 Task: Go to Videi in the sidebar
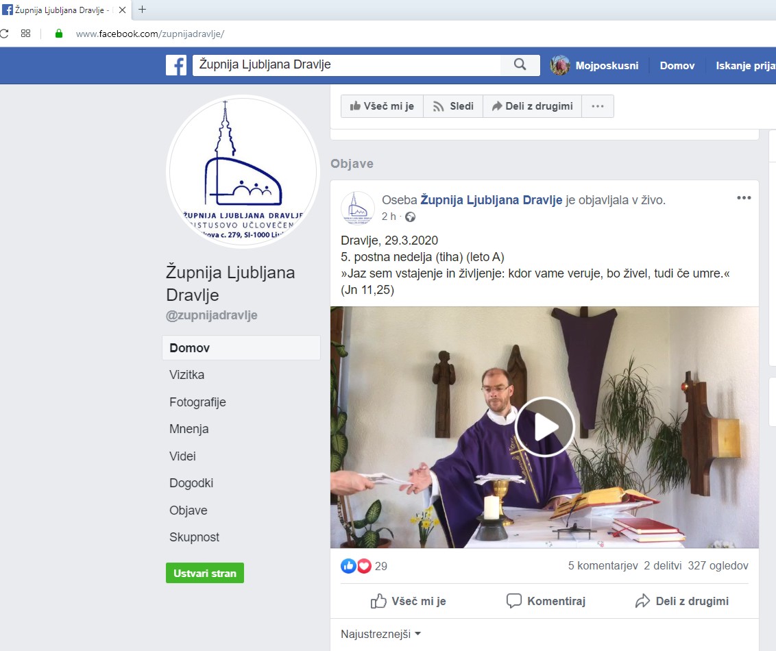point(182,456)
